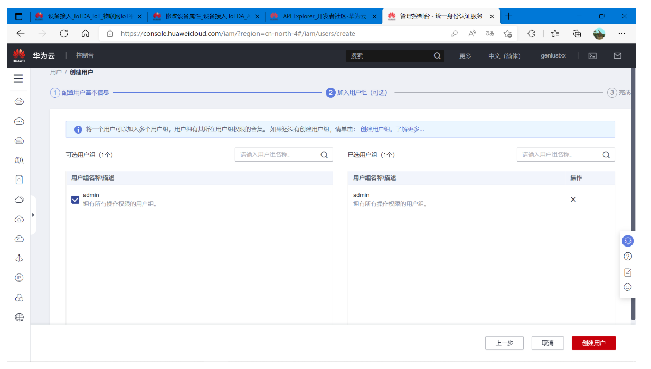Open the geniustxx account dropdown
The height and width of the screenshot is (369, 651).
(553, 55)
